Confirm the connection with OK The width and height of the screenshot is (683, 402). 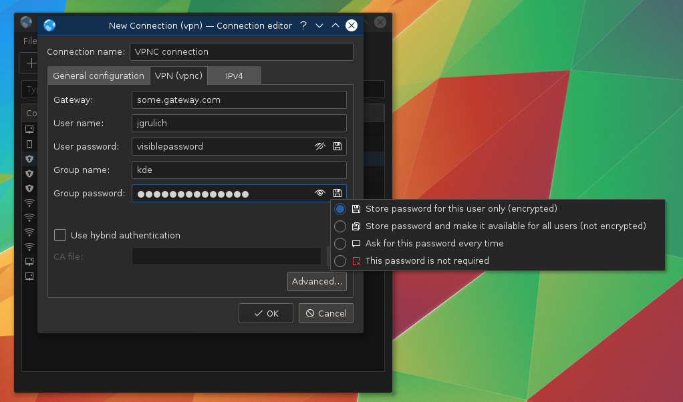coord(266,313)
